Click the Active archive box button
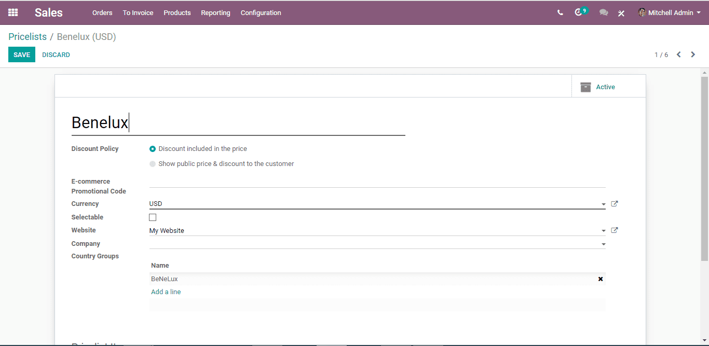The width and height of the screenshot is (709, 346). tap(608, 87)
